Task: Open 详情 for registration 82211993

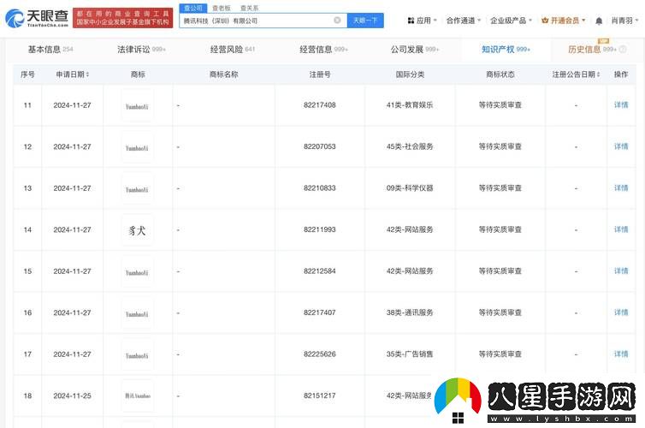Action: pos(621,229)
